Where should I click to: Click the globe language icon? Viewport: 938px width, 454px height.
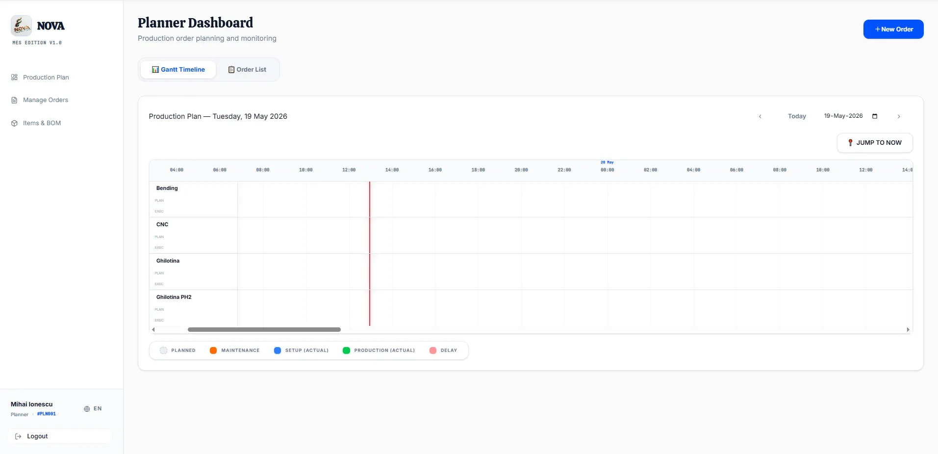coord(87,409)
